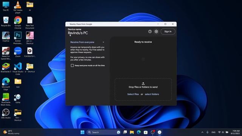Click the taskbar Search box

104,132
